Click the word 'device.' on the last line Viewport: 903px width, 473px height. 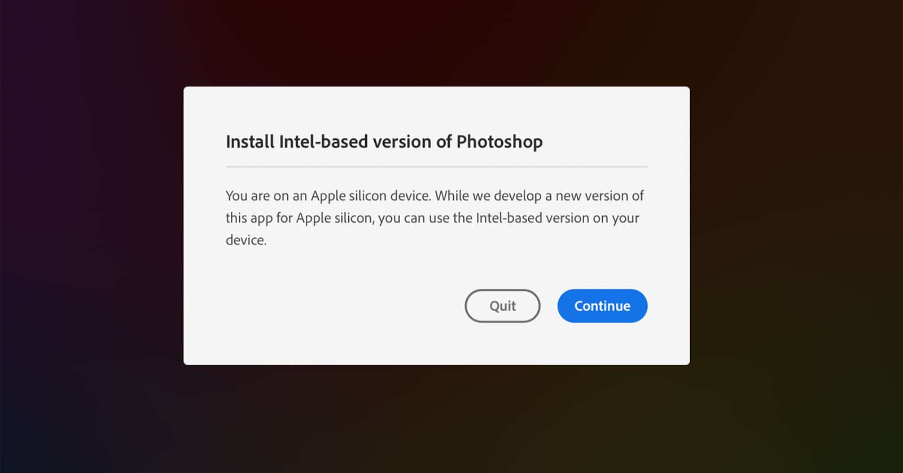246,240
